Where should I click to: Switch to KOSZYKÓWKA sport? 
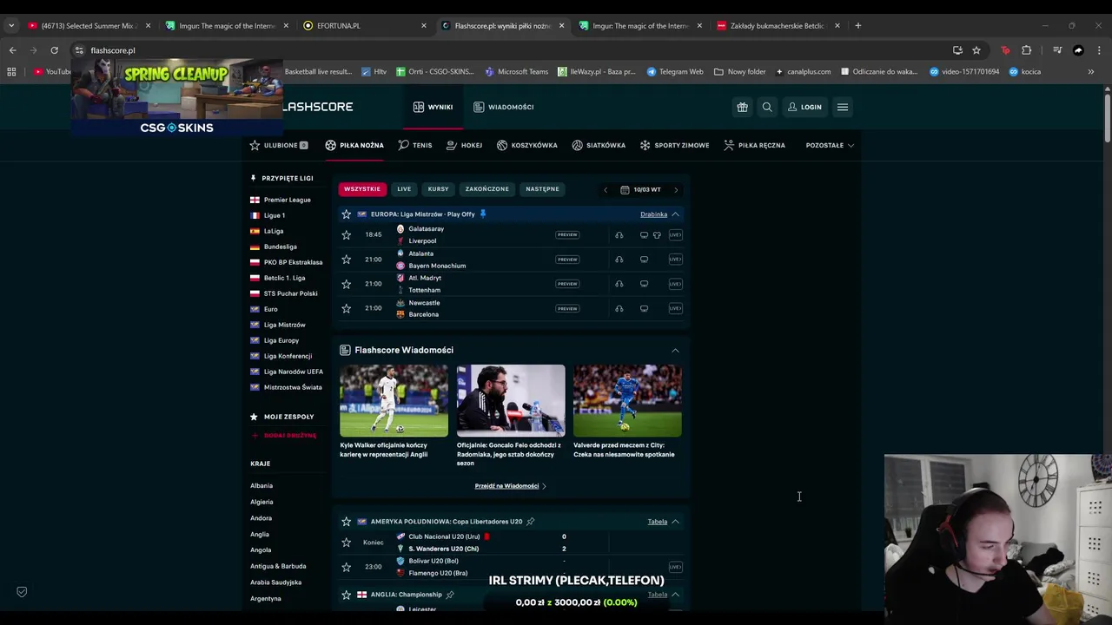(x=527, y=145)
